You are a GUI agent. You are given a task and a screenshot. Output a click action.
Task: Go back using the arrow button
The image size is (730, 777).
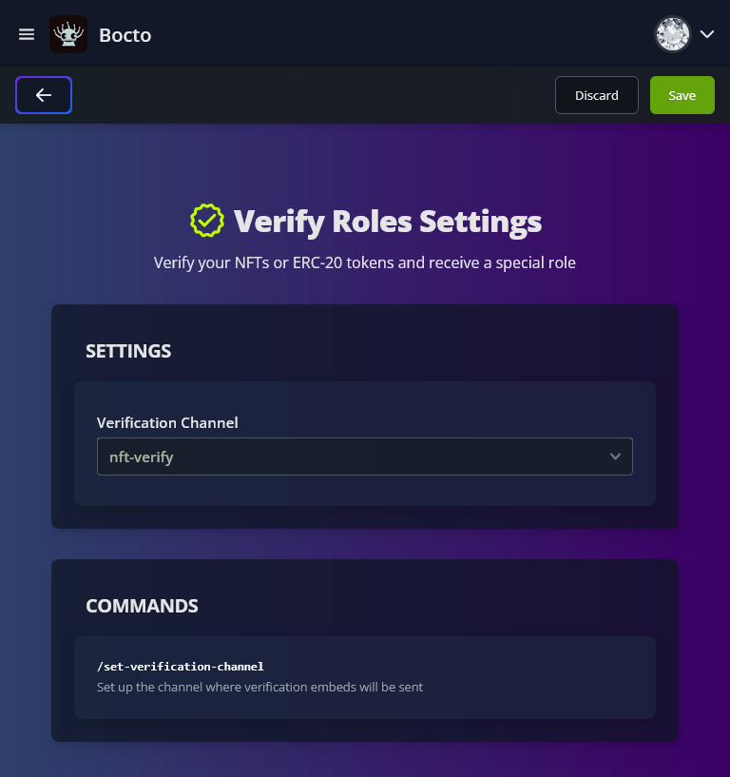pyautogui.click(x=44, y=95)
